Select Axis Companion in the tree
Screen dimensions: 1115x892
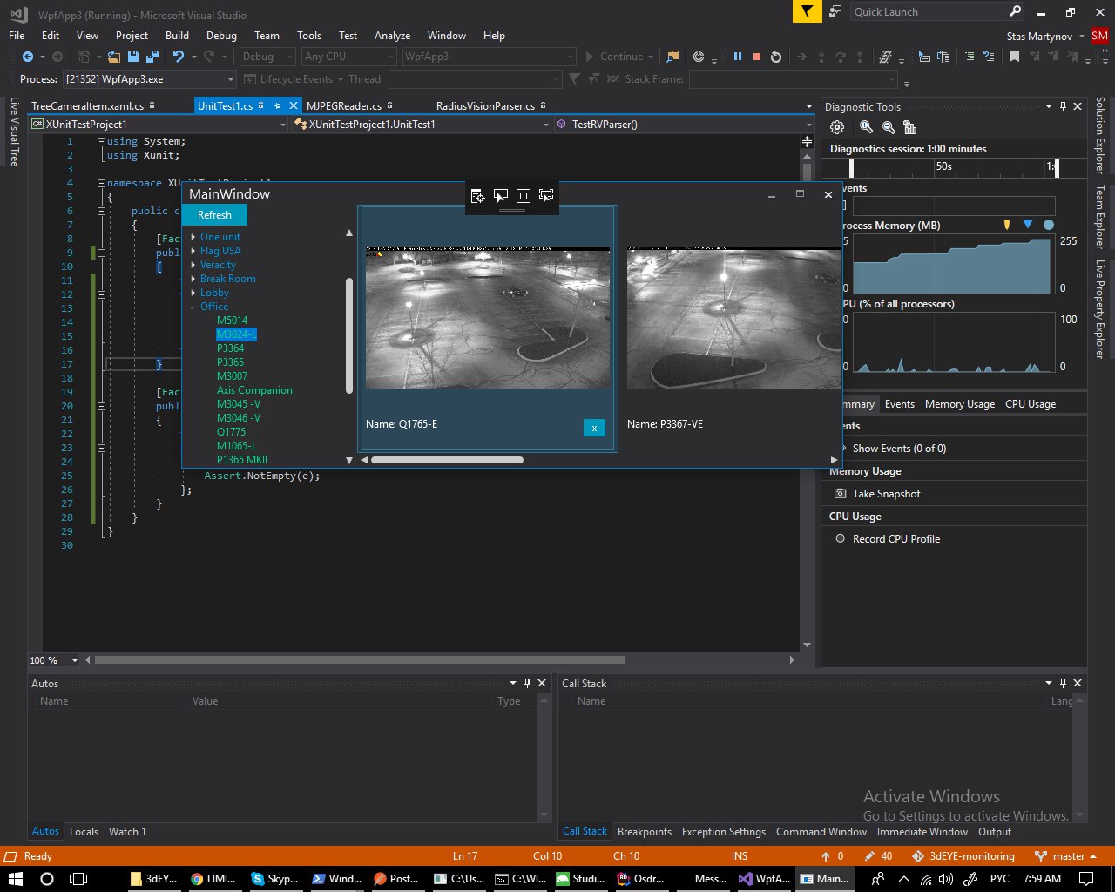point(254,390)
